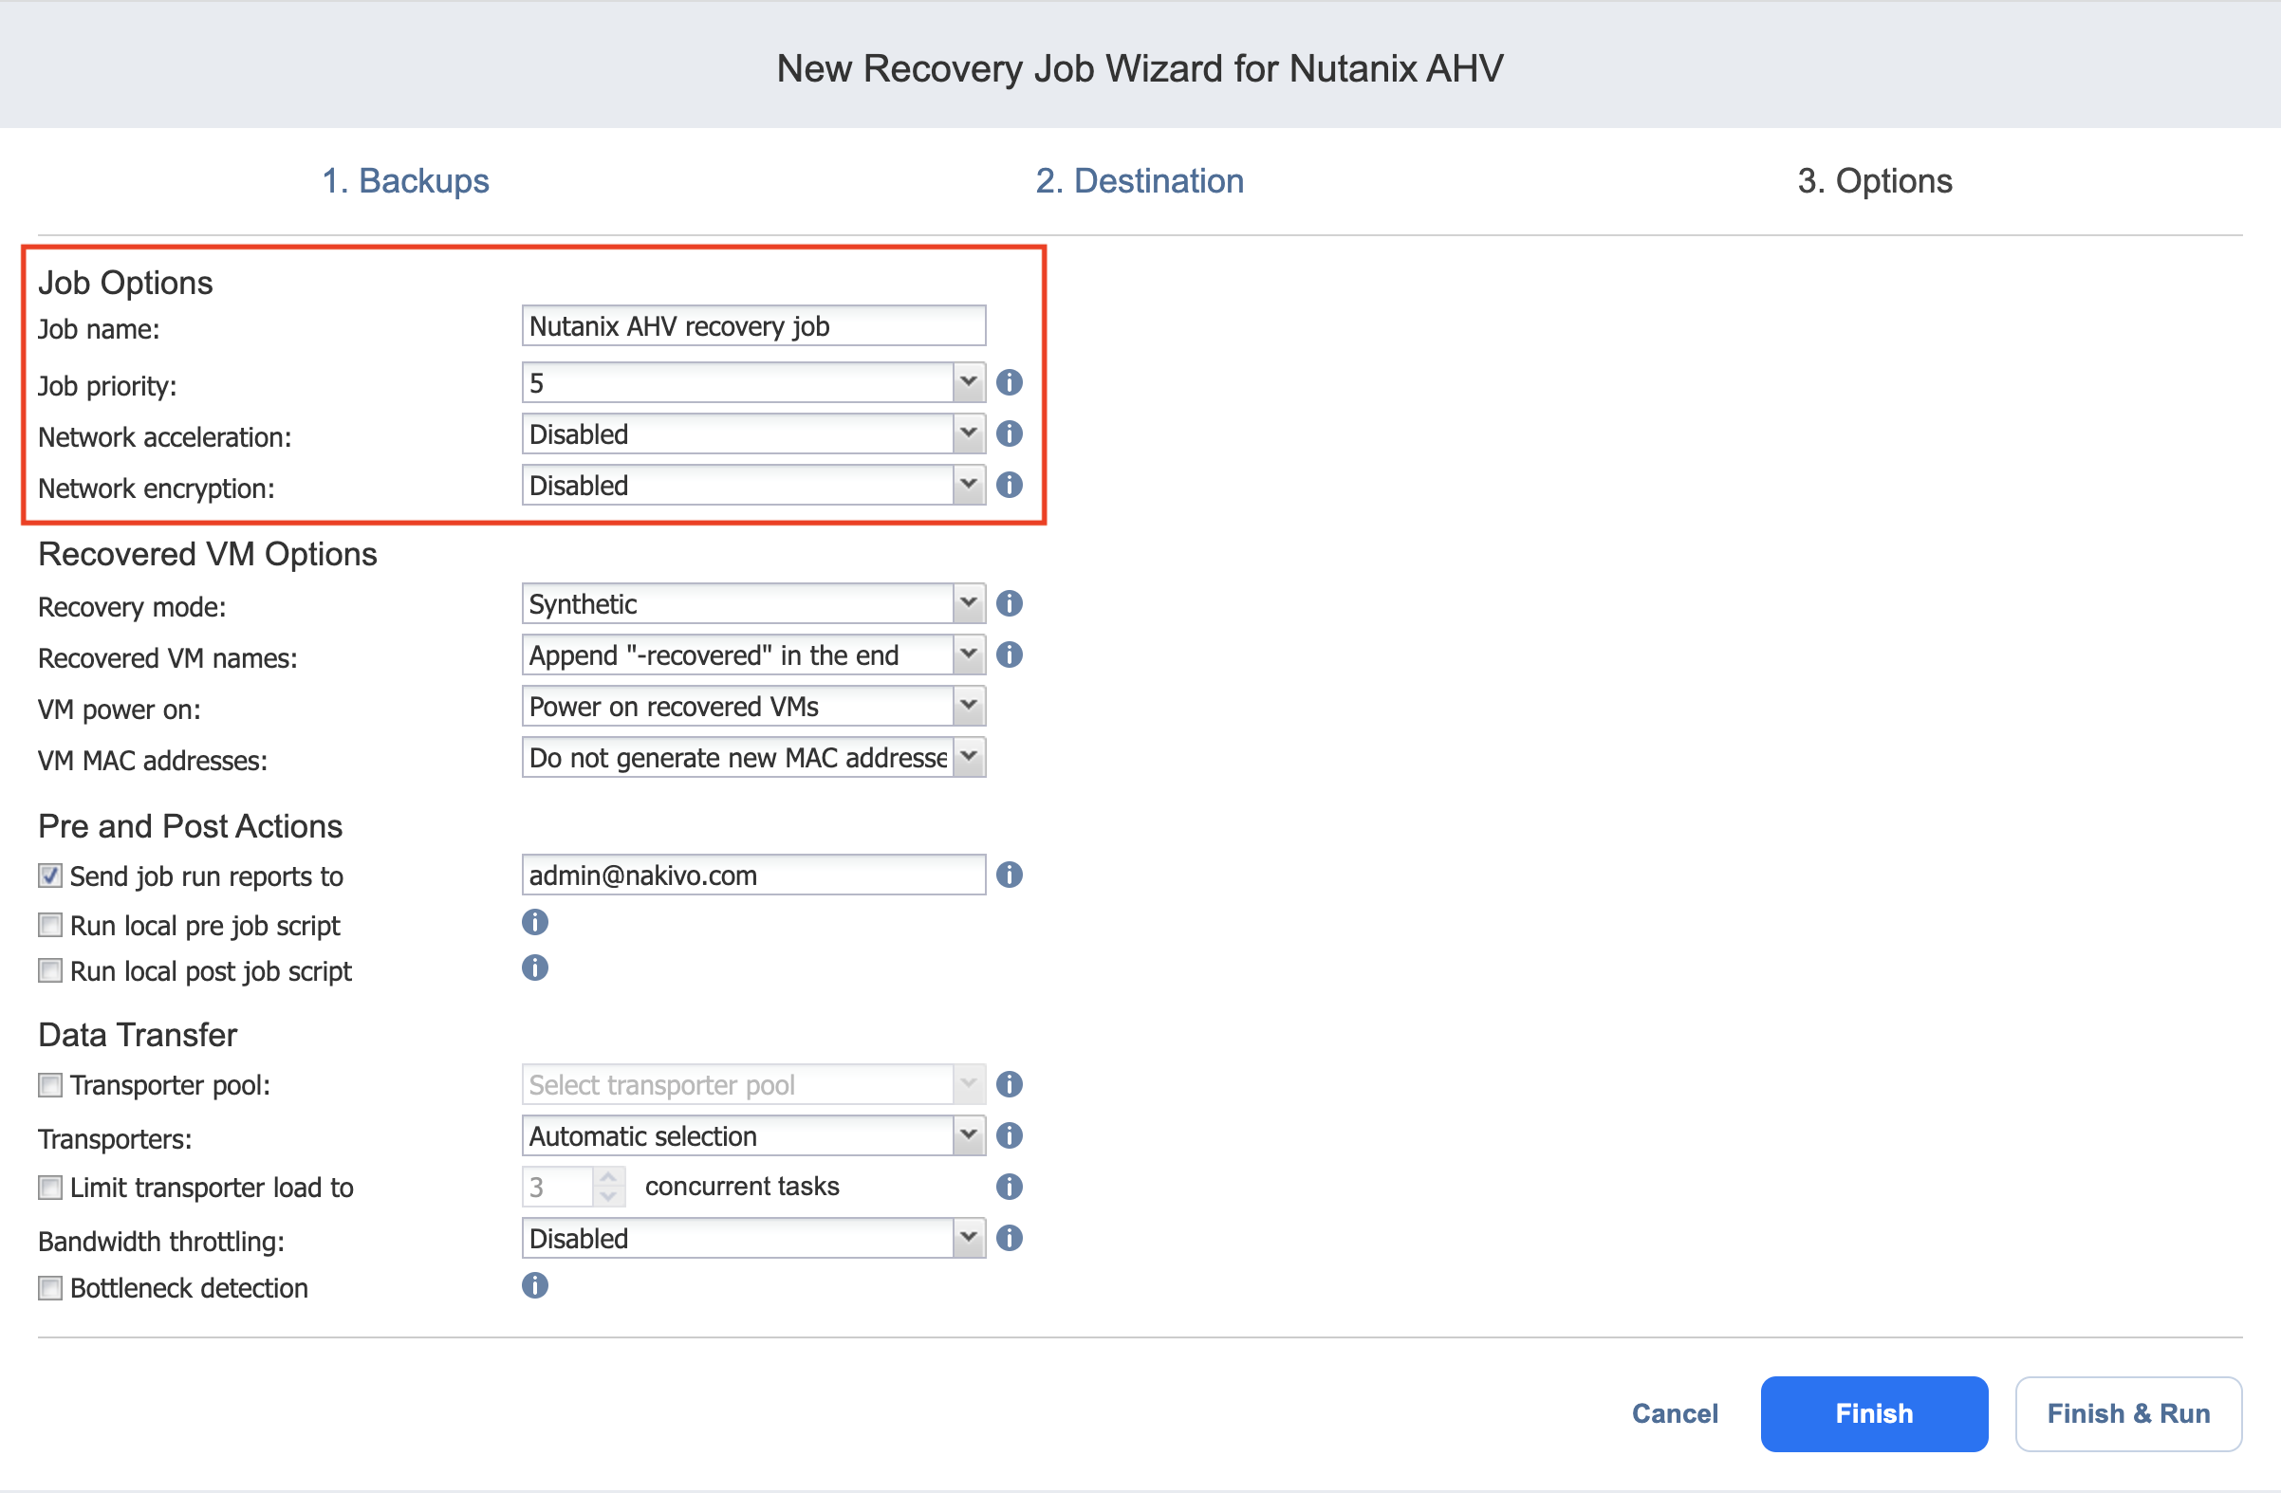Click info icon for concurrent tasks limit

1010,1187
